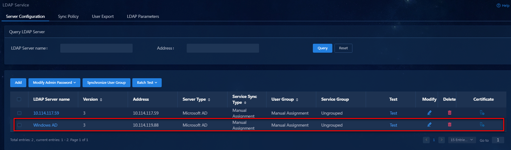Click the pencil Modify icon for 10.114.117.59
The width and height of the screenshot is (511, 150).
[x=429, y=113]
